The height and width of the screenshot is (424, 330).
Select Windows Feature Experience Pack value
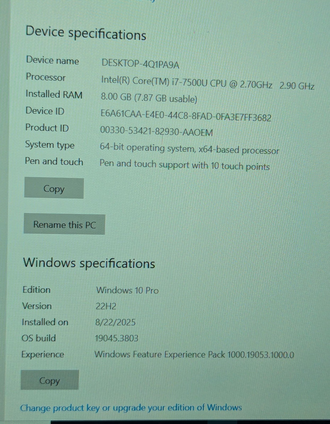pyautogui.click(x=194, y=355)
